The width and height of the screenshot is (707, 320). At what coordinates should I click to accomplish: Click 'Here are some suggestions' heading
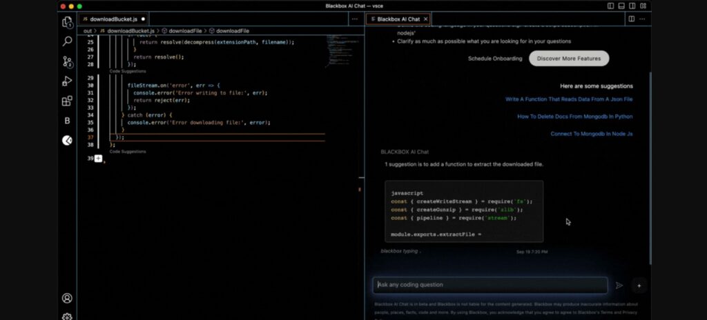[x=596, y=86]
